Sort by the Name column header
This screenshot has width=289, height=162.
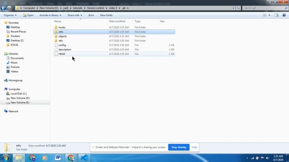pyautogui.click(x=57, y=21)
